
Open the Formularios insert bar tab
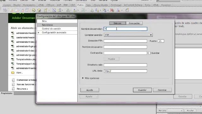coord(29,5)
